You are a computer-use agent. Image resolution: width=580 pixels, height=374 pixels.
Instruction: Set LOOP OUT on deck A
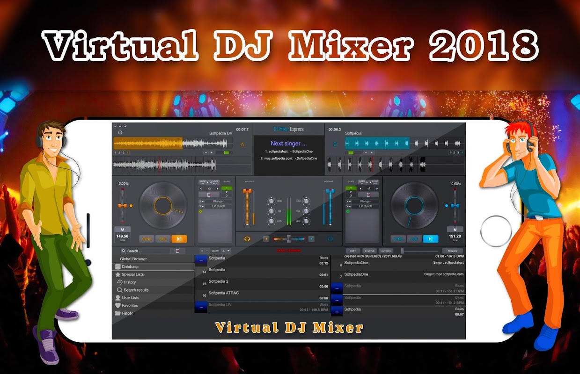[x=215, y=182]
